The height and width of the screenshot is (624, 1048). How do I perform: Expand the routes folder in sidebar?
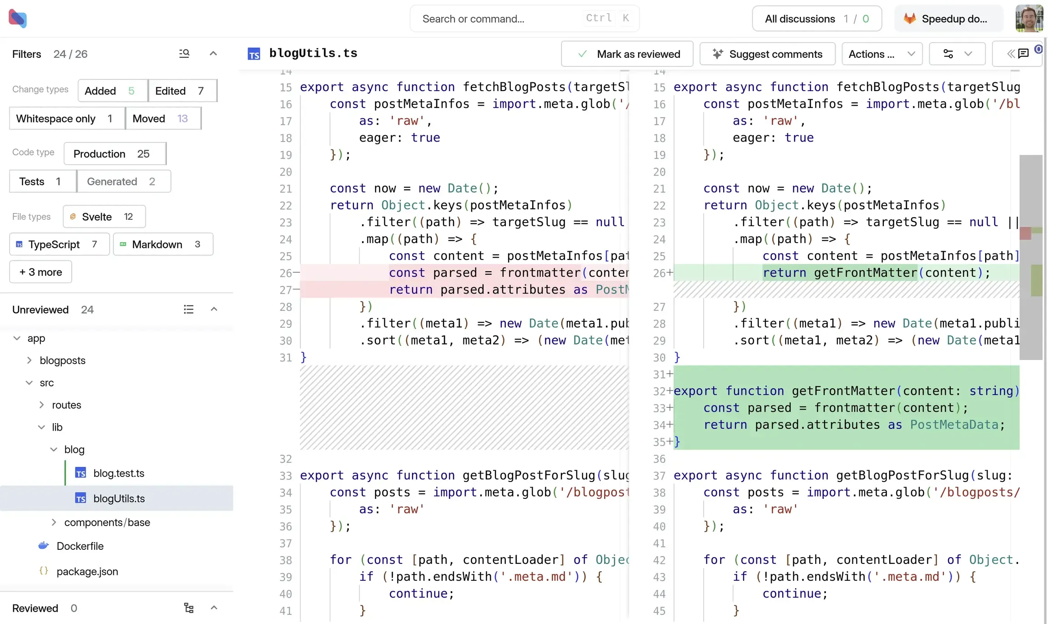click(41, 404)
